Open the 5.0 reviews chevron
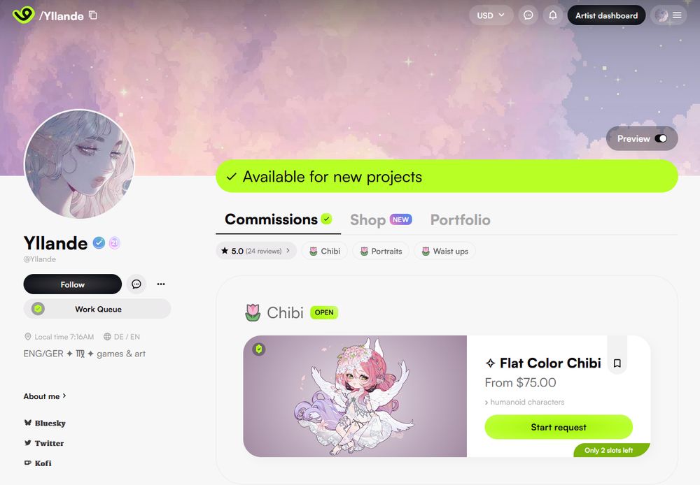The image size is (700, 485). click(x=288, y=251)
